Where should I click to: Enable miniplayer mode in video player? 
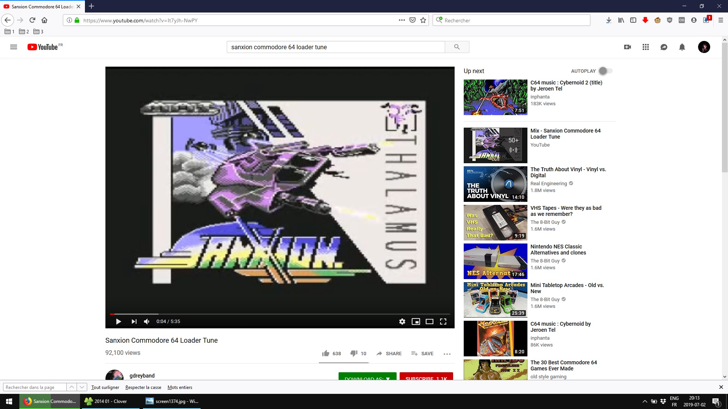pos(416,322)
